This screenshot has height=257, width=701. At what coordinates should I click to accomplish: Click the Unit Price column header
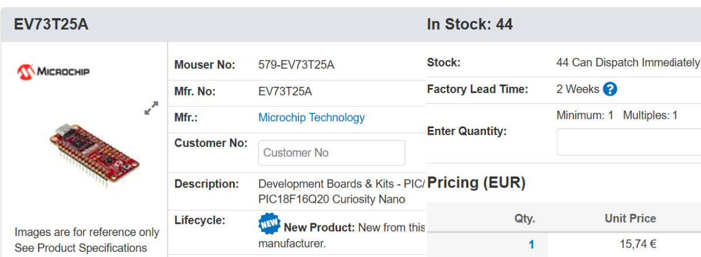tap(630, 219)
